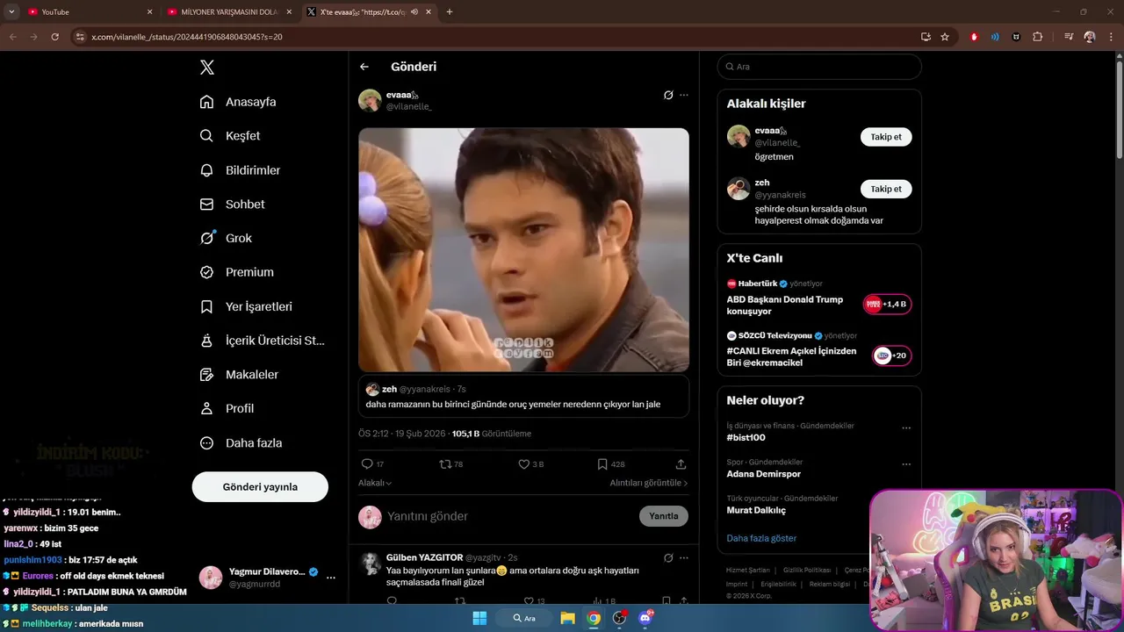The width and height of the screenshot is (1124, 632).
Task: Open Keşfet explore page
Action: click(230, 136)
